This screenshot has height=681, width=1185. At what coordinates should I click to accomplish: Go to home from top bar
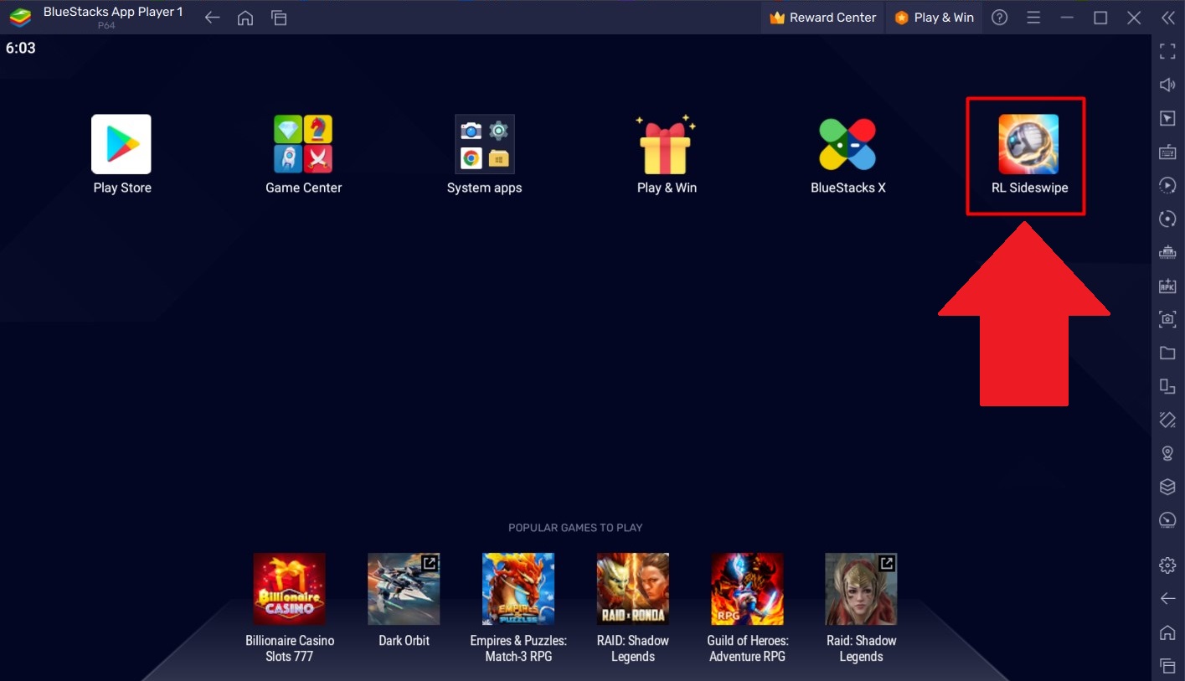[x=245, y=18]
